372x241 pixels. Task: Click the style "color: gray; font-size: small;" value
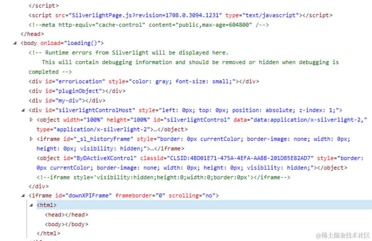pos(182,81)
